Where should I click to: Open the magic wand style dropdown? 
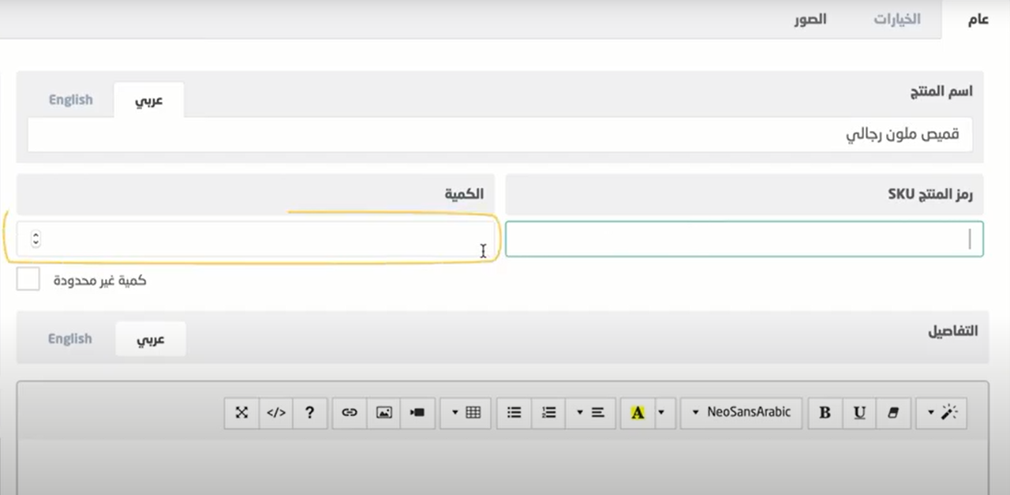pyautogui.click(x=941, y=412)
